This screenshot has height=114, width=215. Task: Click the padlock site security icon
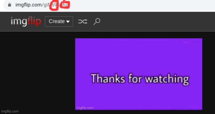(x=9, y=5)
